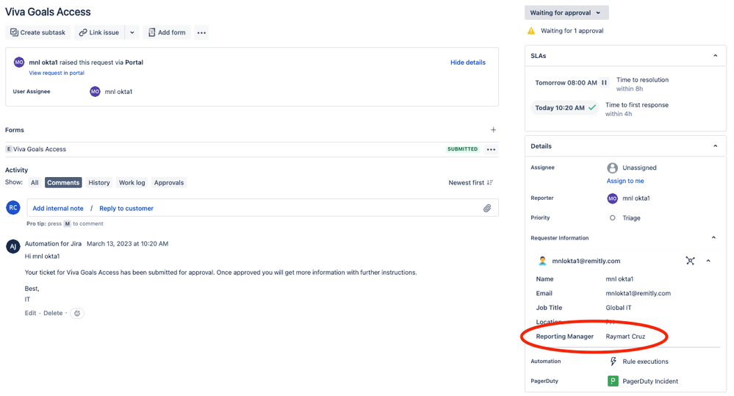
Task: Click the link chain icon on Link issue
Action: [x=83, y=32]
